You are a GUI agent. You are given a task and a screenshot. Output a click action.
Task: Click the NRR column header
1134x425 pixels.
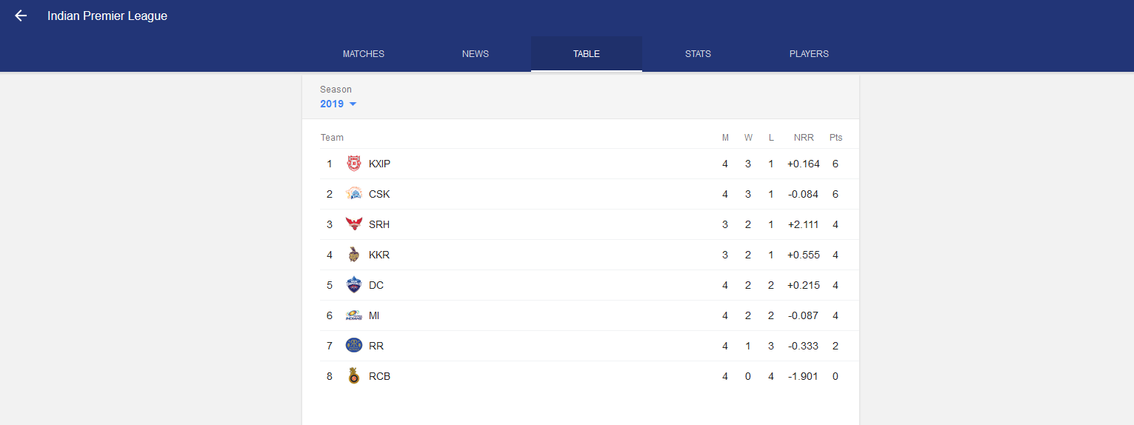point(804,138)
